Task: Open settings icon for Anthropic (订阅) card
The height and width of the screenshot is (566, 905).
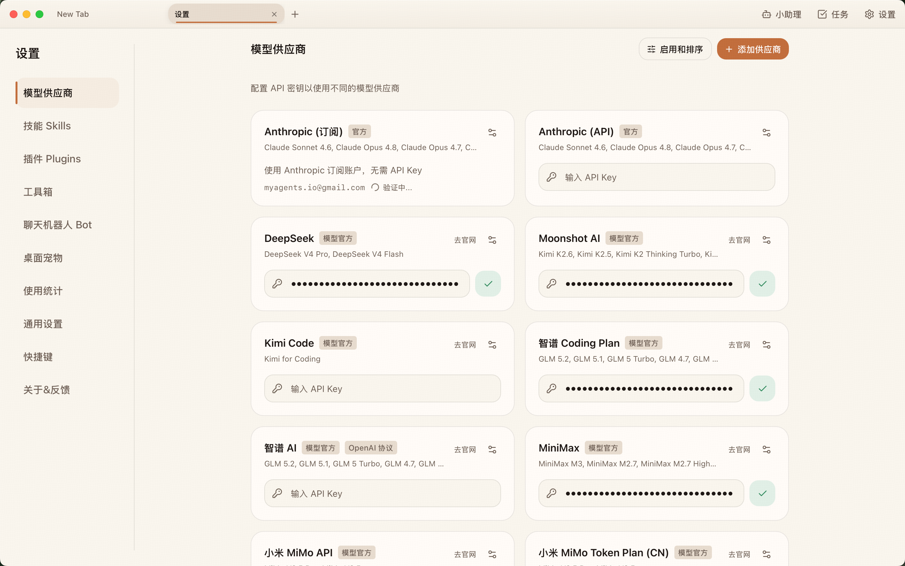Action: pos(492,133)
